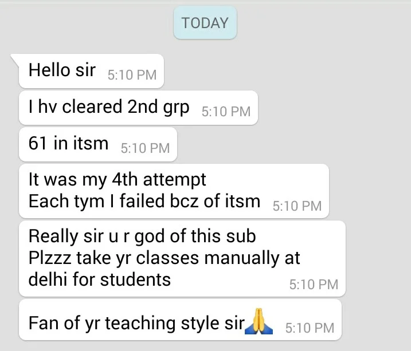Tap the 'Plzzz take yr classes manually' line
Viewport: 411px width, 351px height.
(x=164, y=258)
